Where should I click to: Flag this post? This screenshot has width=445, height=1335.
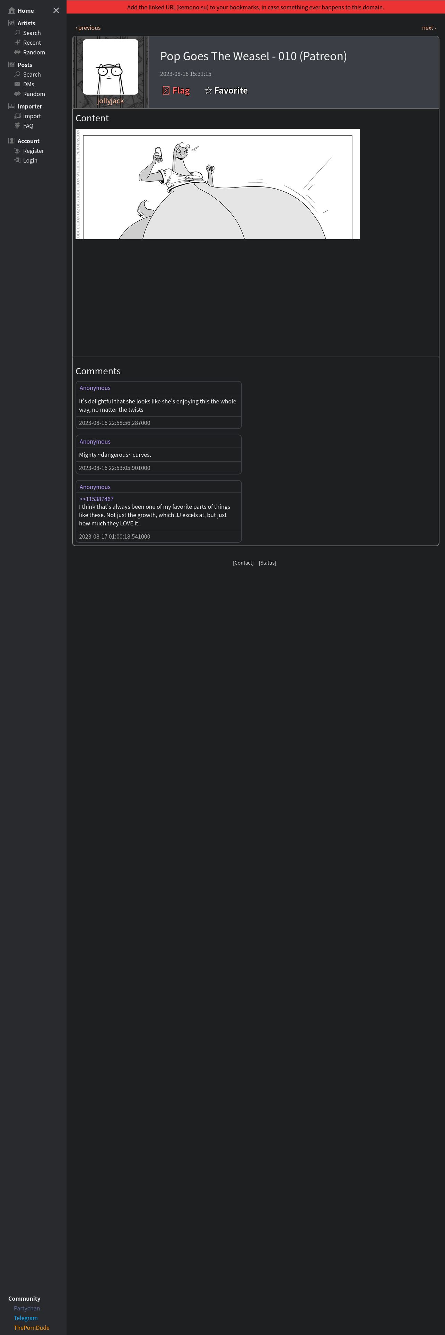click(x=176, y=91)
